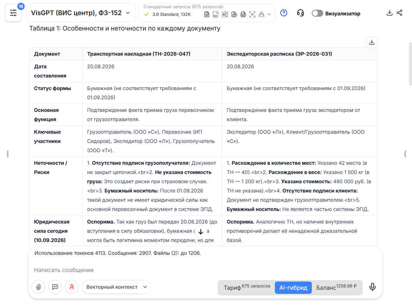Click the screen capture focus icon
Image resolution: width=412 pixels, height=308 pixels.
click(252, 14)
